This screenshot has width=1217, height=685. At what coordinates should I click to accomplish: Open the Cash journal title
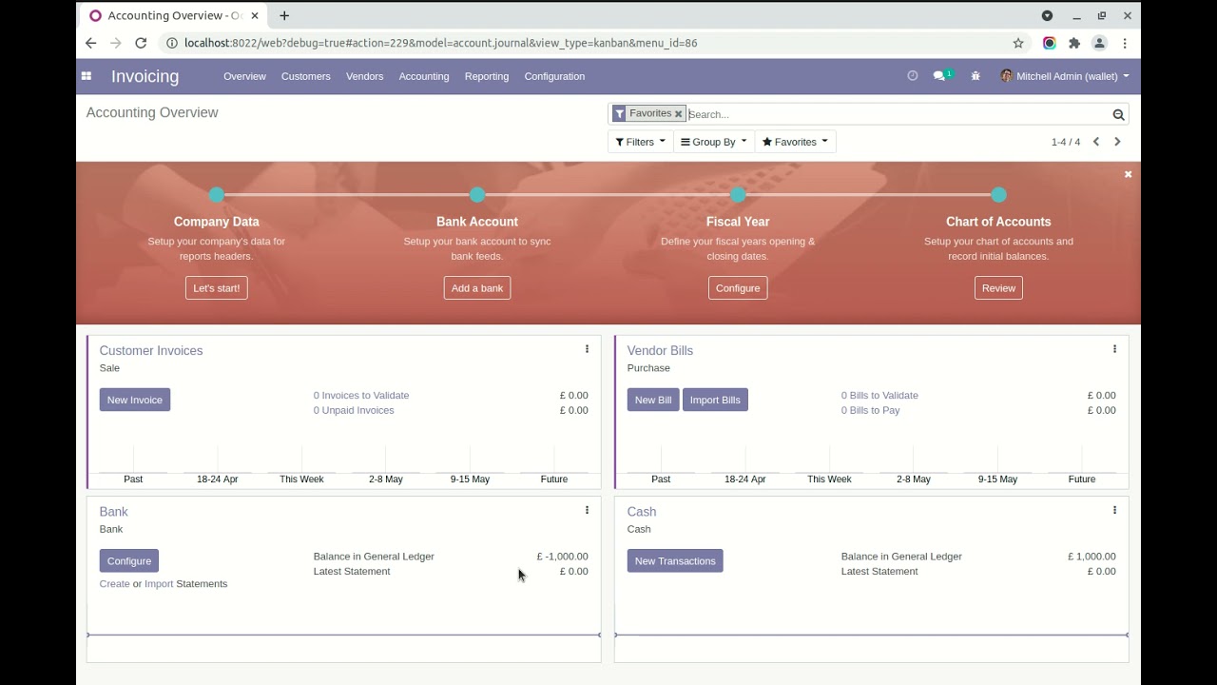[642, 511]
